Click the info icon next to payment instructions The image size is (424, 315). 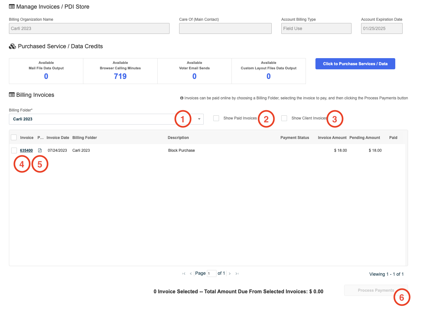tap(182, 98)
